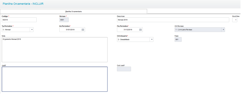This screenshot has width=241, height=95.
Task: Open the Ini.Periodos calendar picker icon
Action: point(83,30)
